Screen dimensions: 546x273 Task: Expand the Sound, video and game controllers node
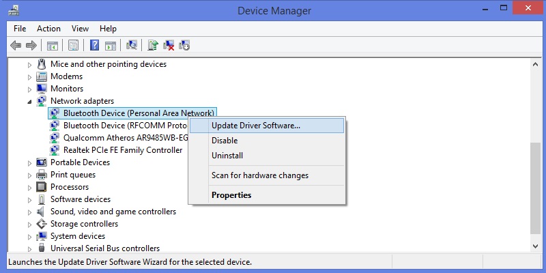(29, 212)
